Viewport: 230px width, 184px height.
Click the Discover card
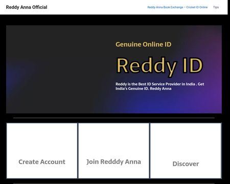point(186,151)
